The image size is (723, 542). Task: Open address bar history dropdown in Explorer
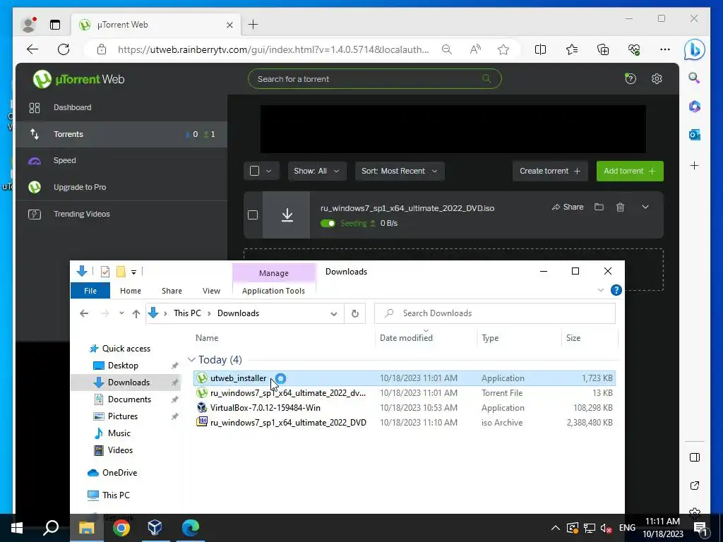pos(333,314)
